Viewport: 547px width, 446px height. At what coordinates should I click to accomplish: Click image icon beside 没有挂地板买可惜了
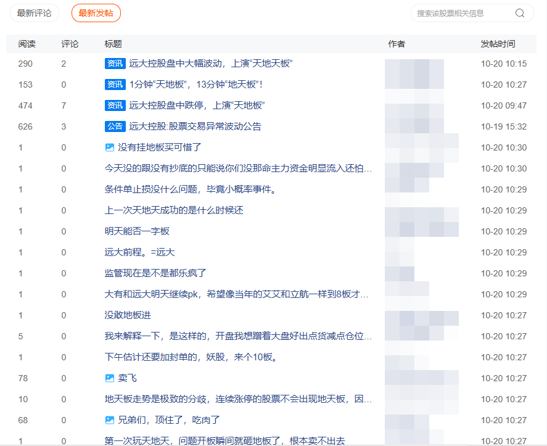110,147
